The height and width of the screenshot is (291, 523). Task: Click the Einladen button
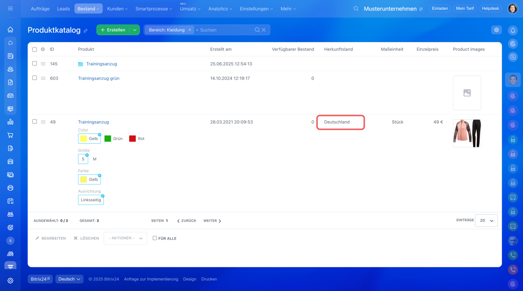point(440,9)
